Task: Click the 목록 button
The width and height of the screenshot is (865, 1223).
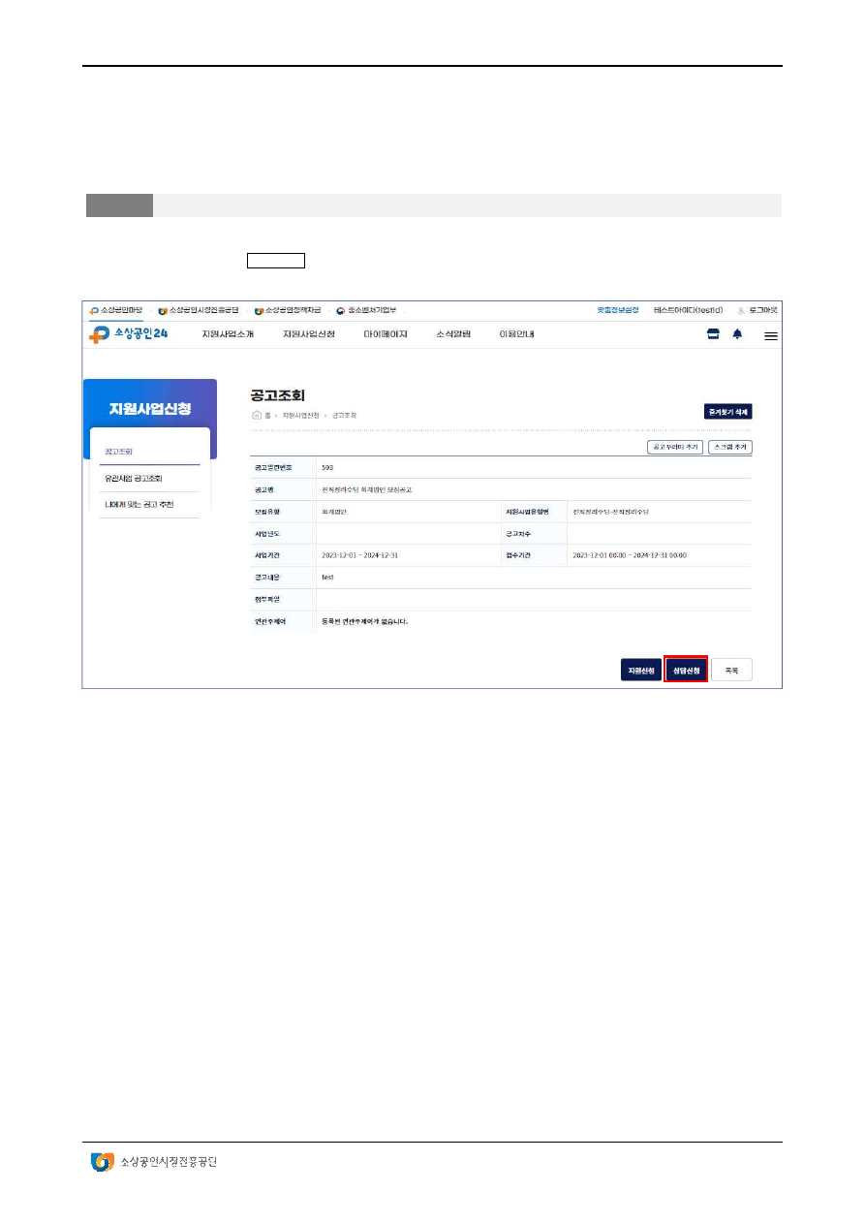Action: tap(731, 671)
